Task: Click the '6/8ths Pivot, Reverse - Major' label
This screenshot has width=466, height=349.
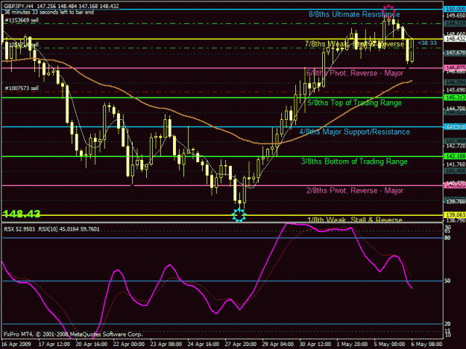Action: pos(355,73)
